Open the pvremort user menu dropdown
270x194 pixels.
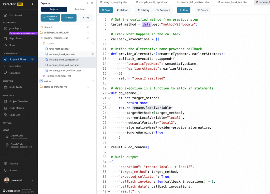[x=32, y=180]
